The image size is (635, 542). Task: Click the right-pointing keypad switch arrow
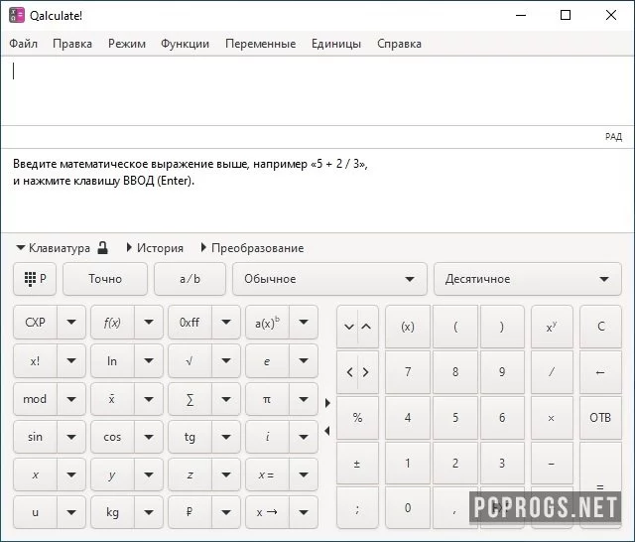(327, 403)
